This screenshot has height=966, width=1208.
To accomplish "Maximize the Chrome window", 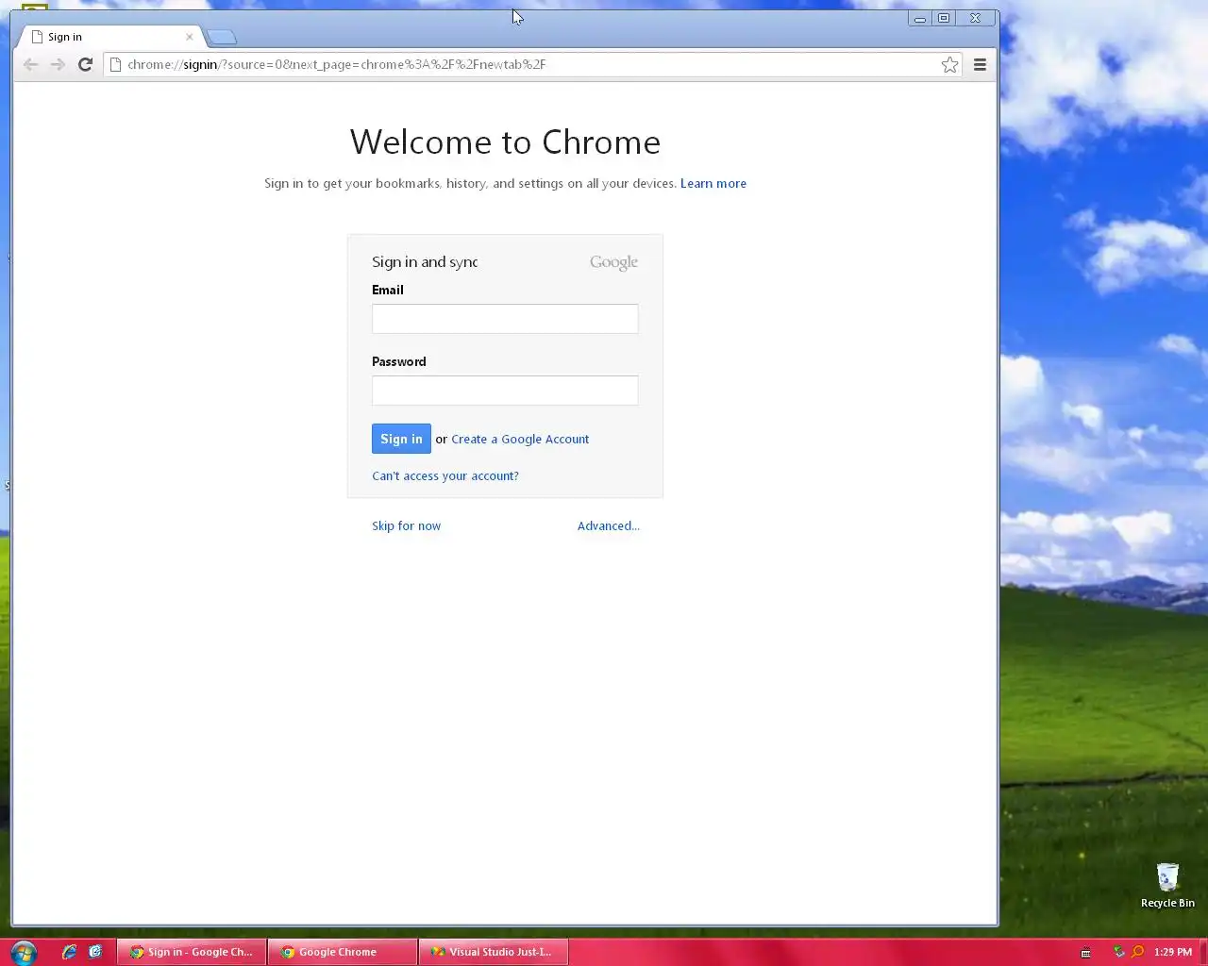I will 944,18.
